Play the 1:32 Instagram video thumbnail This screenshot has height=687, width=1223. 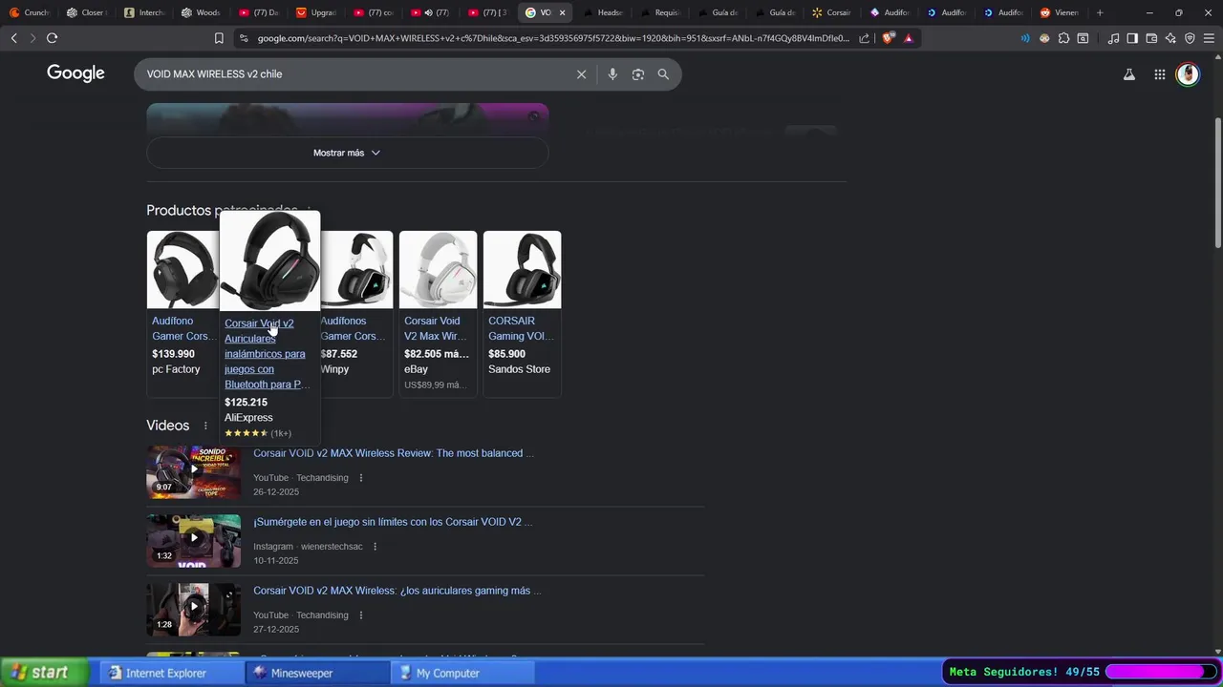194,541
